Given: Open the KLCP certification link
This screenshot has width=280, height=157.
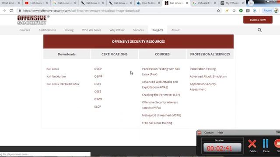Looking at the screenshot, I should 98,106.
